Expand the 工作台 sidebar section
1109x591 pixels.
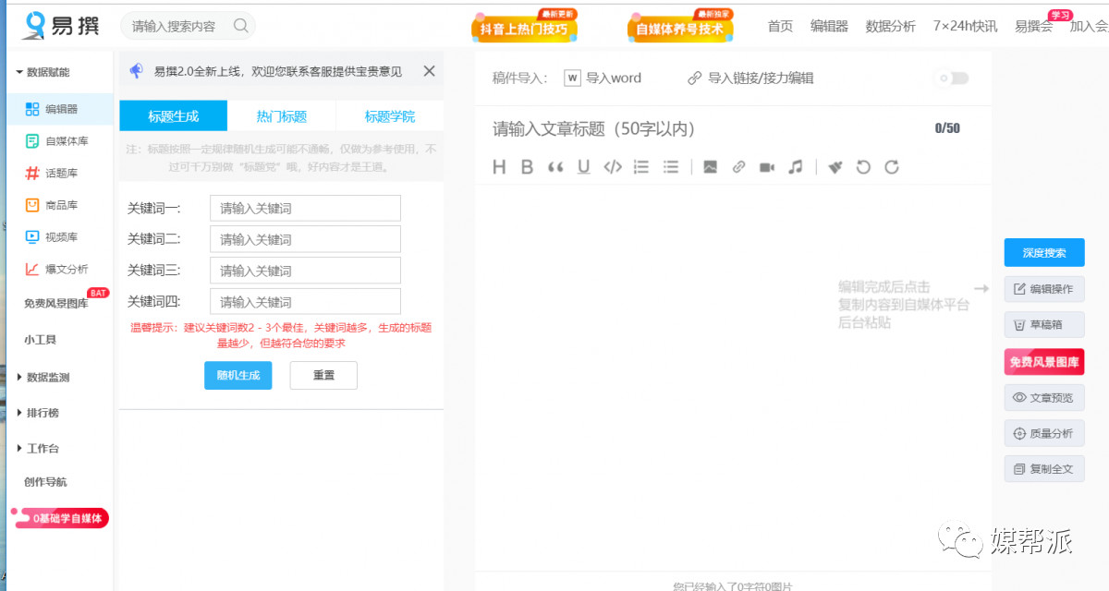(20, 449)
